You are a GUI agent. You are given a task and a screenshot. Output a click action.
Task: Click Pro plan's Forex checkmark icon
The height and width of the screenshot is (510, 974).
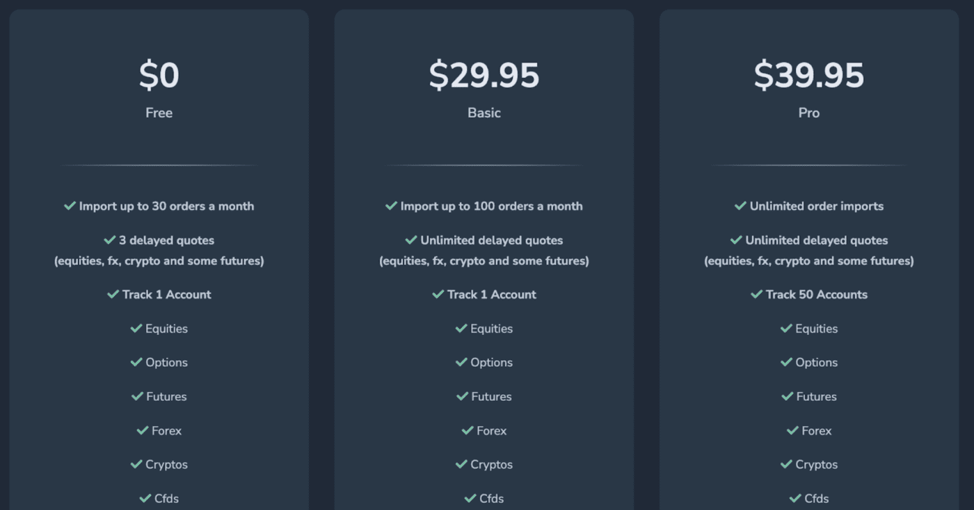click(792, 431)
